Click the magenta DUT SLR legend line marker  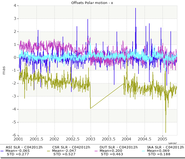tap(96, 151)
